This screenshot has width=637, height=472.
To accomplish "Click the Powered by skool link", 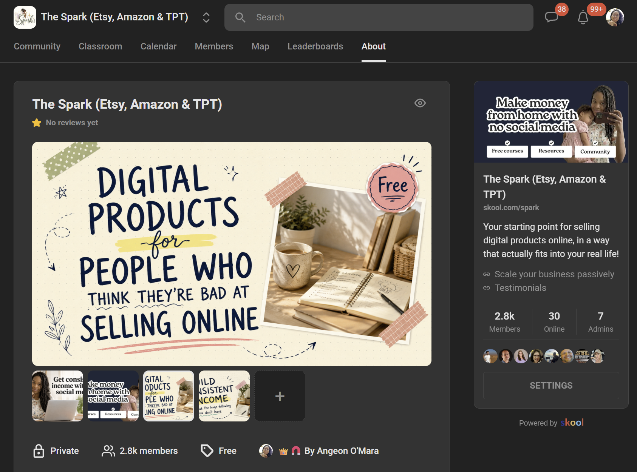I will [551, 423].
